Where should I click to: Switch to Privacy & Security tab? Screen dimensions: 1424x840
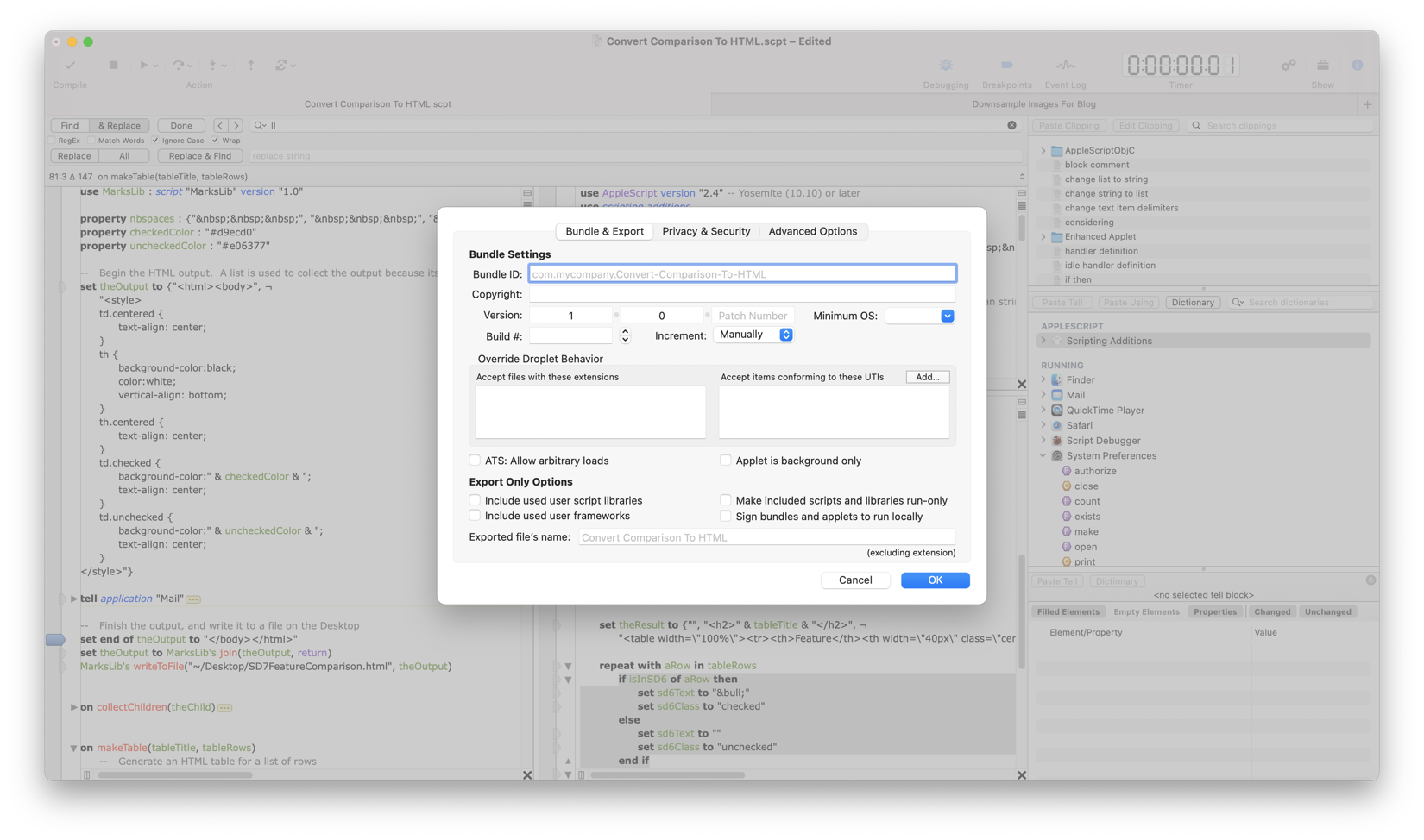click(x=706, y=231)
